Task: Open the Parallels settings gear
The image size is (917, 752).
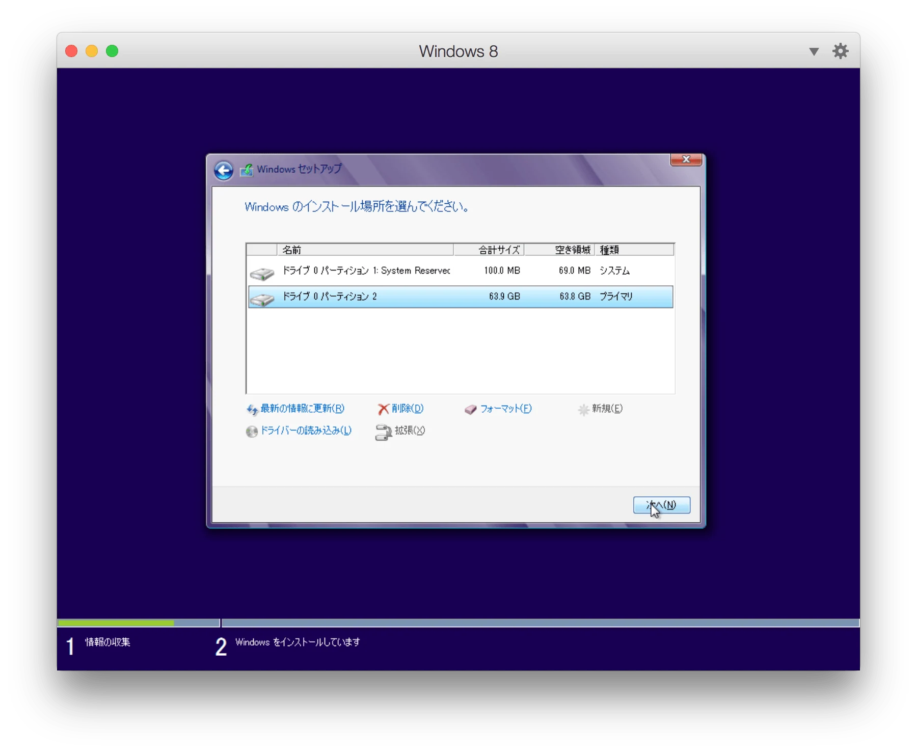Action: tap(840, 51)
